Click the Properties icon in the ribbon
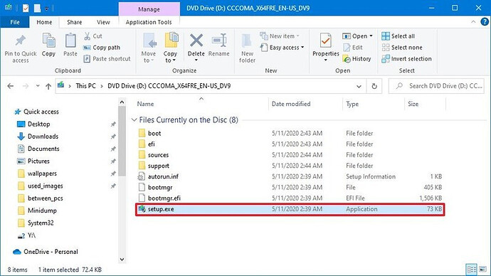The height and width of the screenshot is (276, 491). tap(326, 41)
